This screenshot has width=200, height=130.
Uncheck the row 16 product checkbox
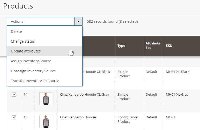click(x=14, y=117)
